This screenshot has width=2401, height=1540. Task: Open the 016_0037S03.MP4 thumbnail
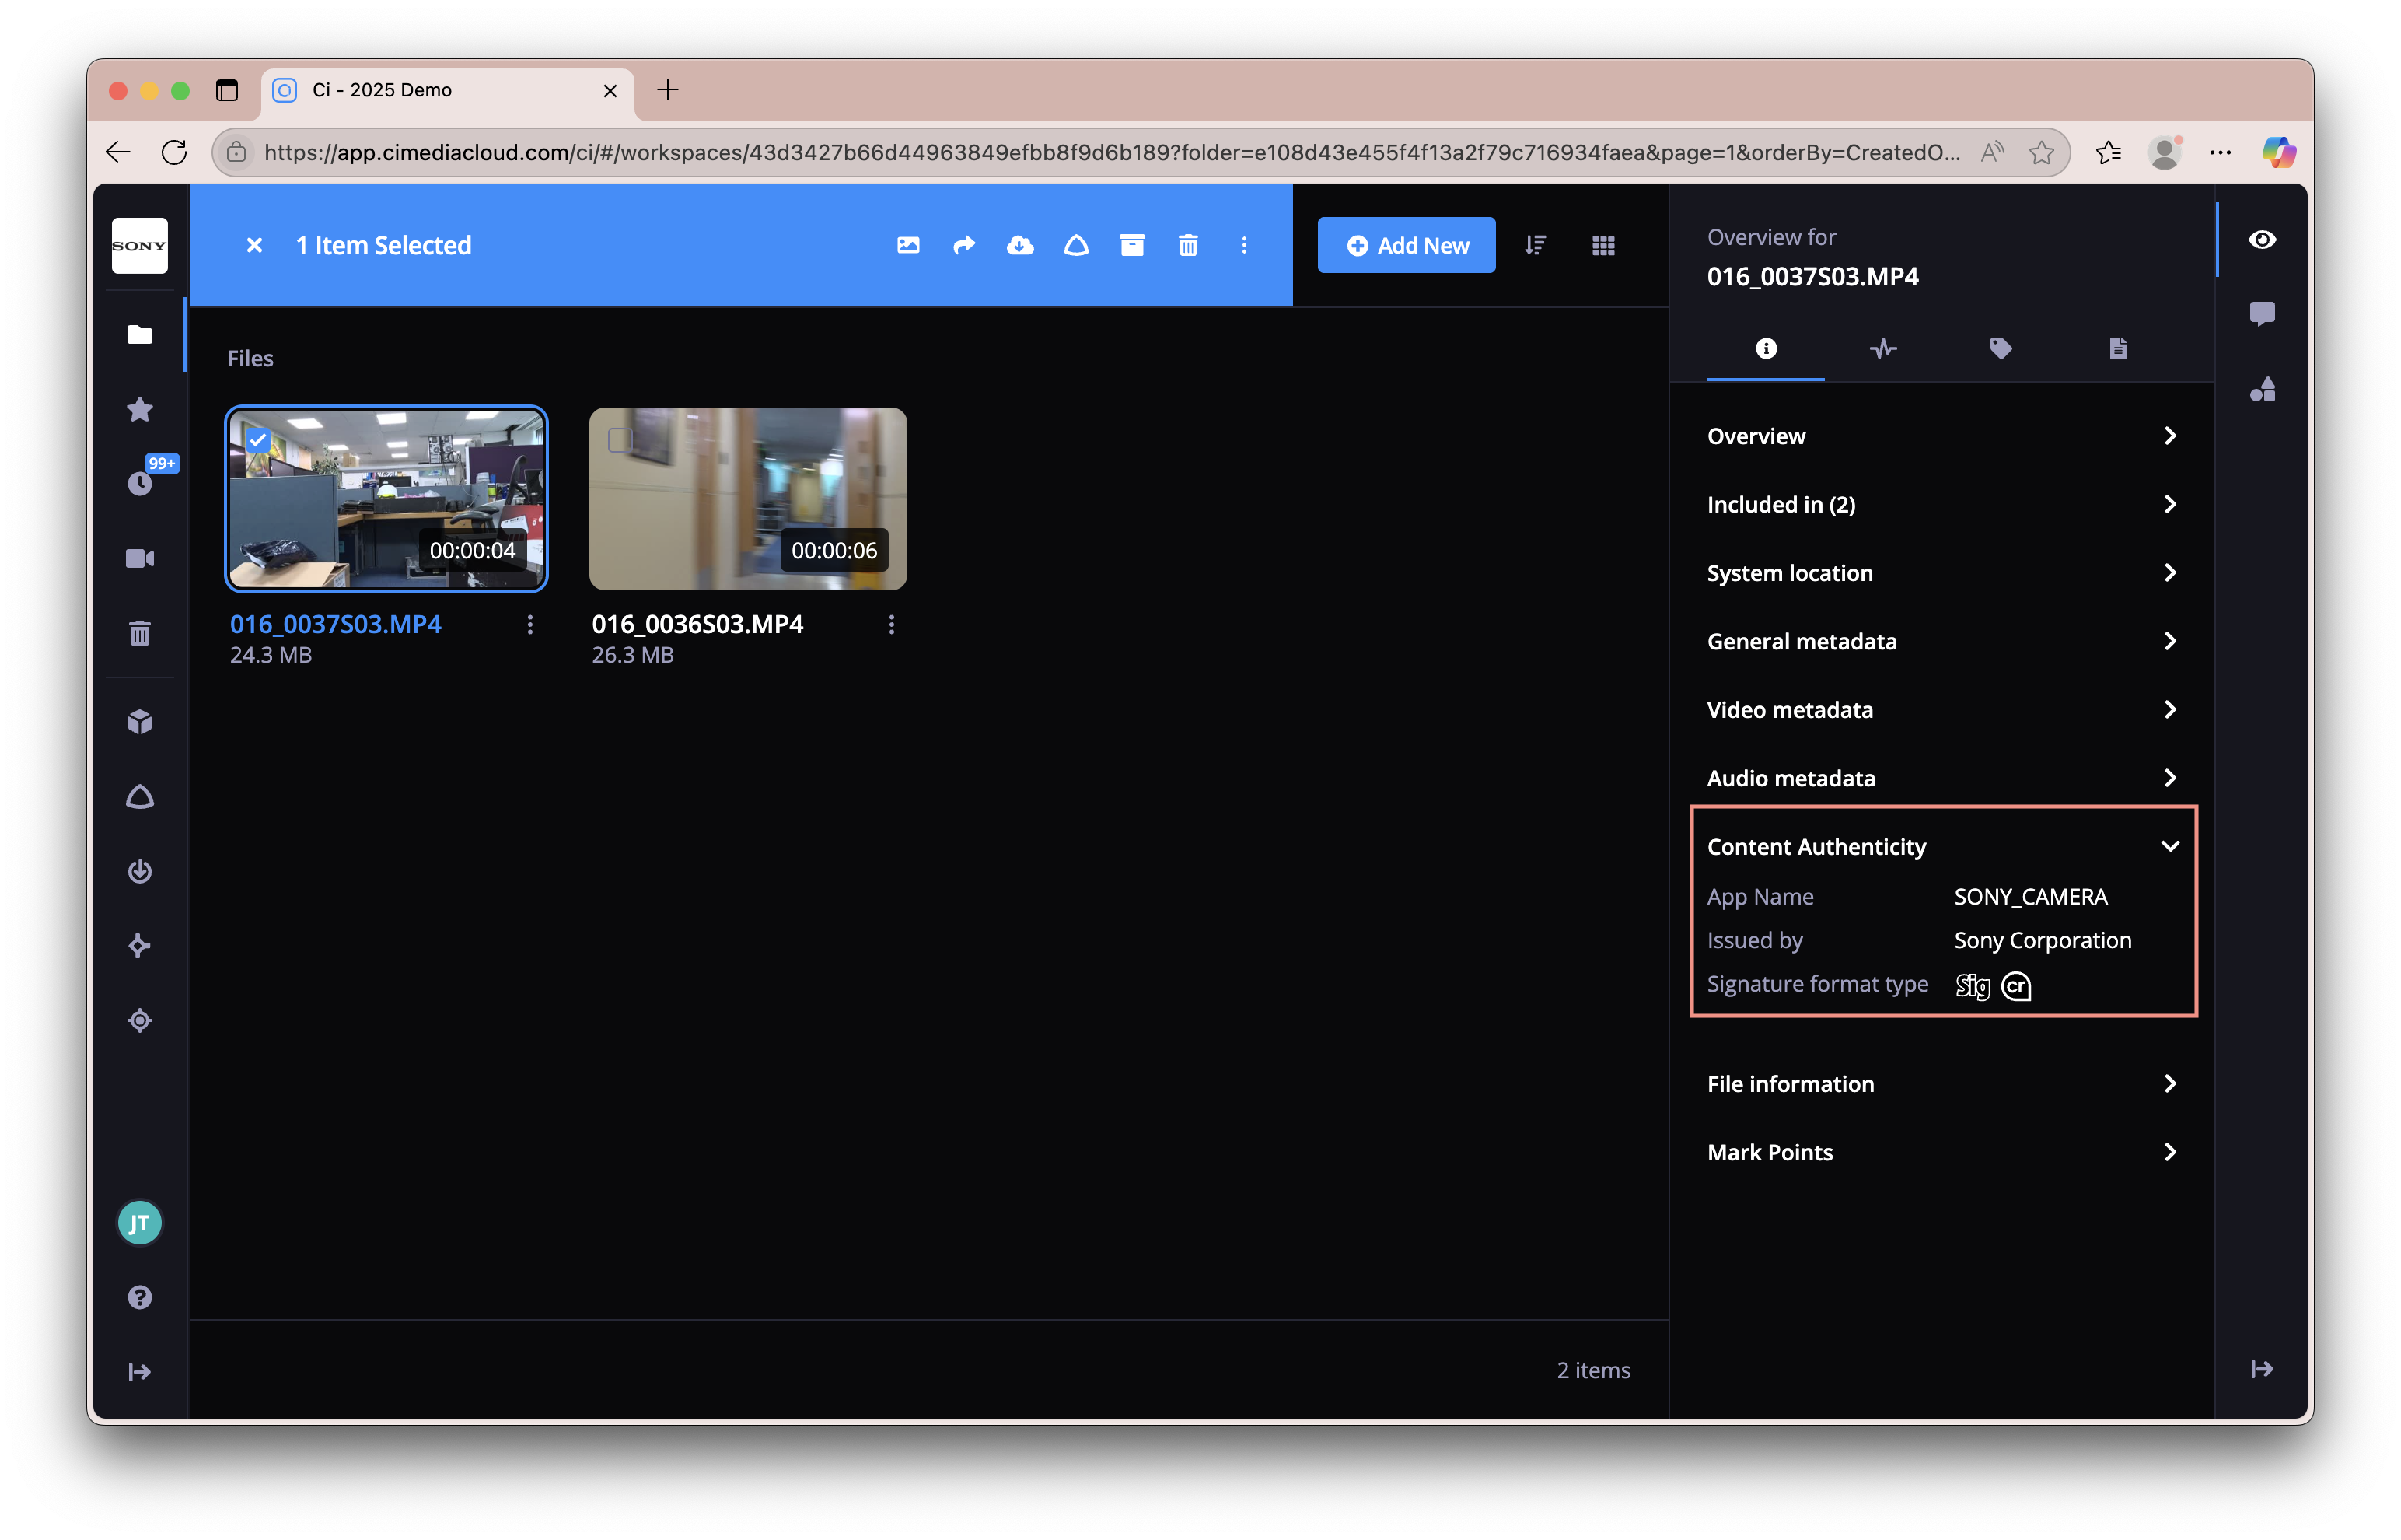[x=386, y=498]
